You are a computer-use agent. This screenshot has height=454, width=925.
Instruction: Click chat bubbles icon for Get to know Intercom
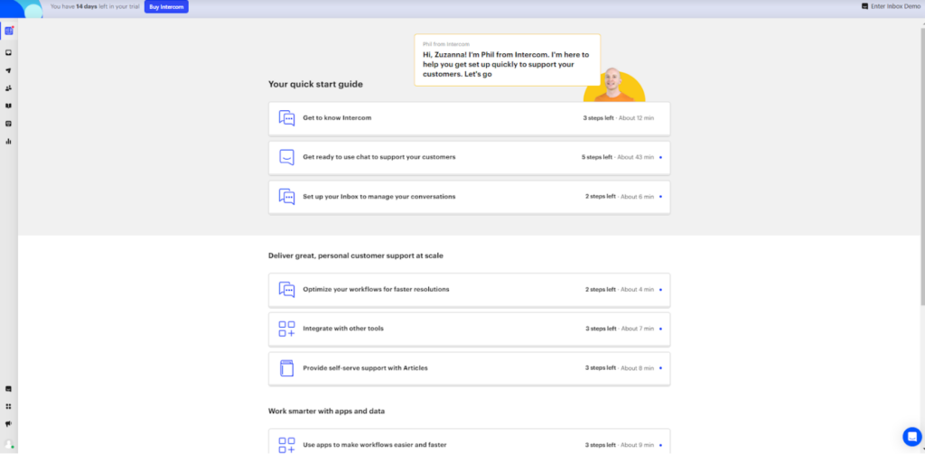(286, 118)
